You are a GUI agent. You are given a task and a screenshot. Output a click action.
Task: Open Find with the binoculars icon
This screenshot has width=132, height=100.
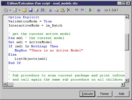[x=43, y=10]
